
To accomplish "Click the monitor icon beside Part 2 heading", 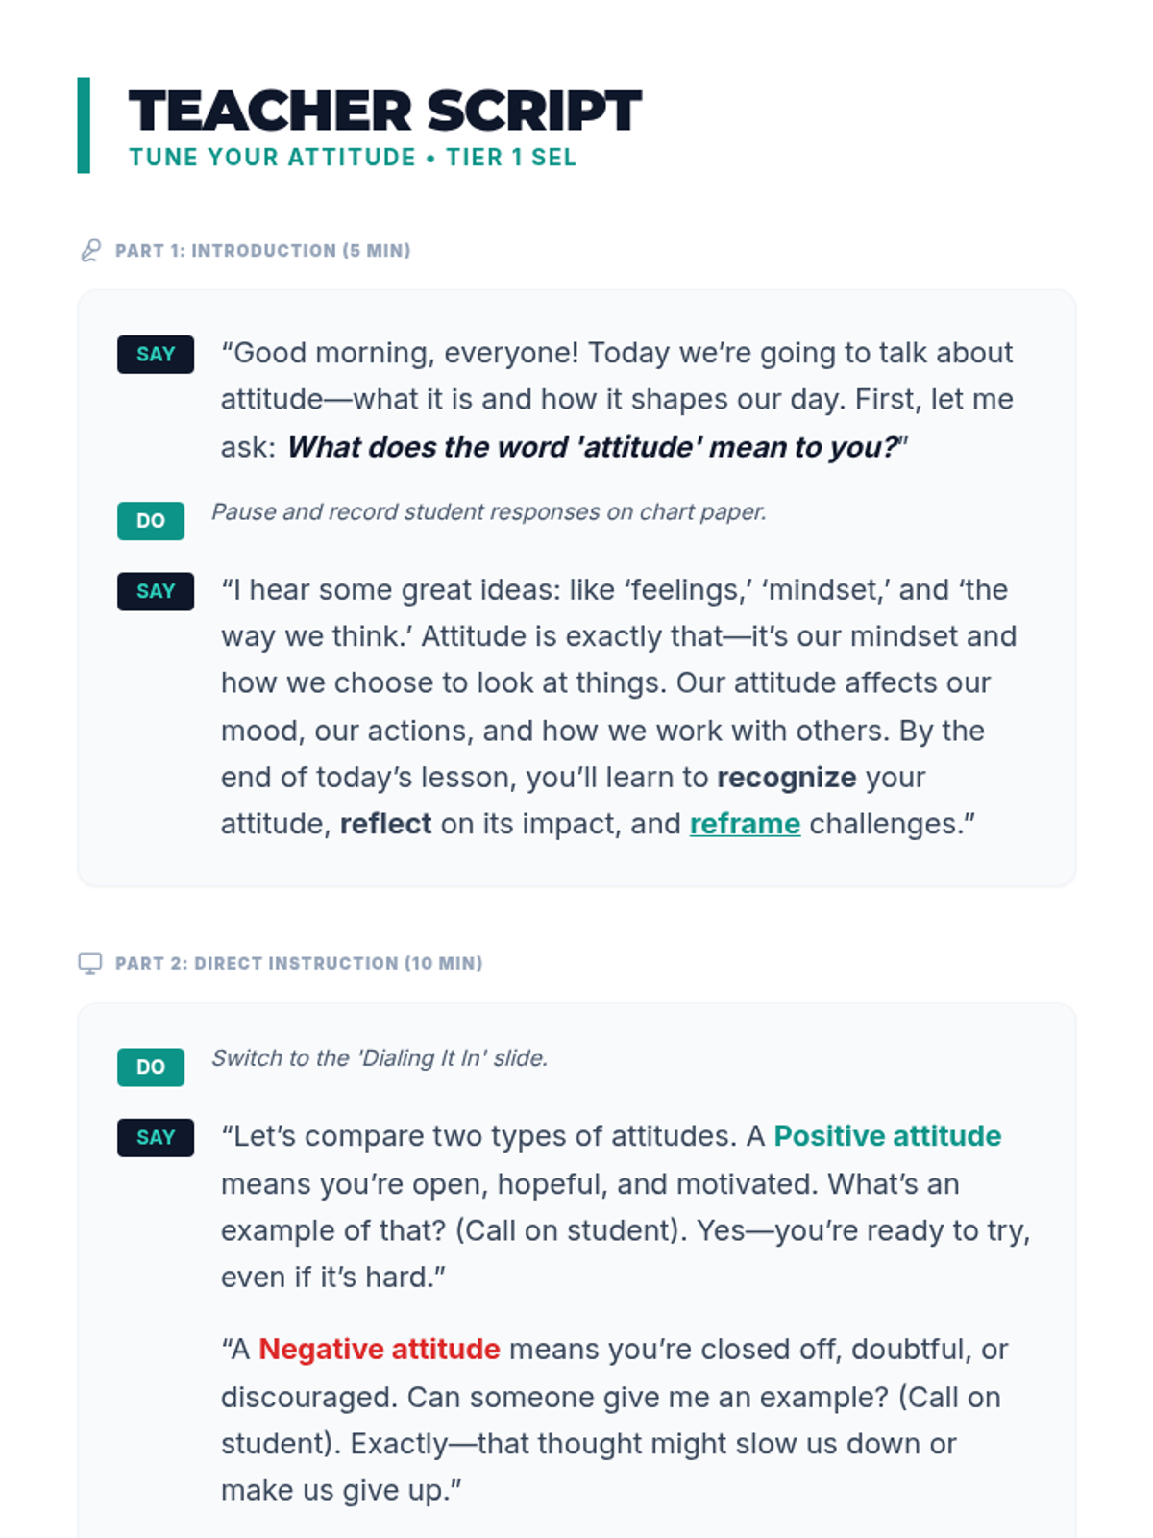I will click(90, 963).
